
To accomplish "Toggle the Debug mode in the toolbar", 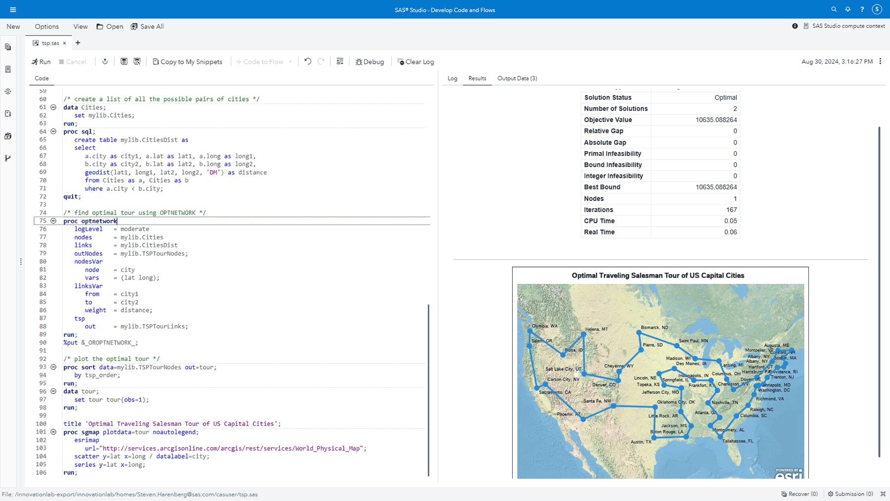I will click(x=369, y=61).
